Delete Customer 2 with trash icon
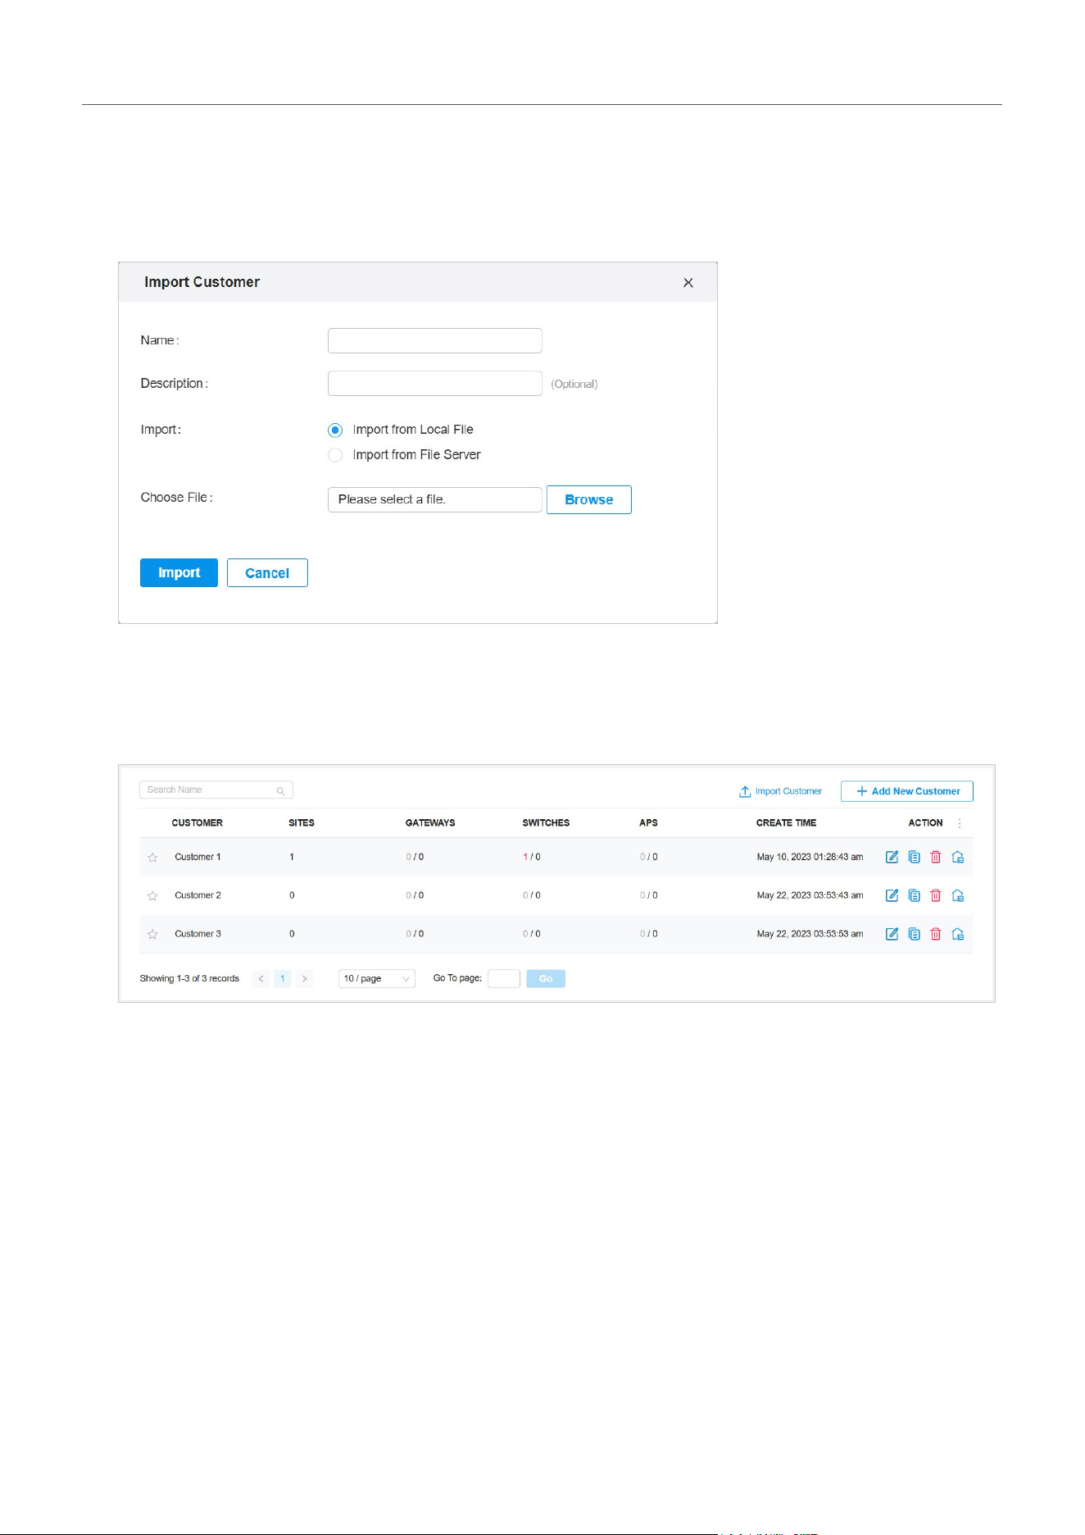The width and height of the screenshot is (1085, 1535). 936,895
